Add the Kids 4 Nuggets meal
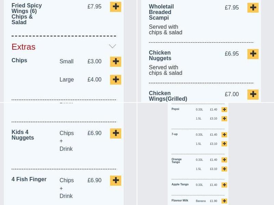Viewport: 274px width, 205px height. 115,134
